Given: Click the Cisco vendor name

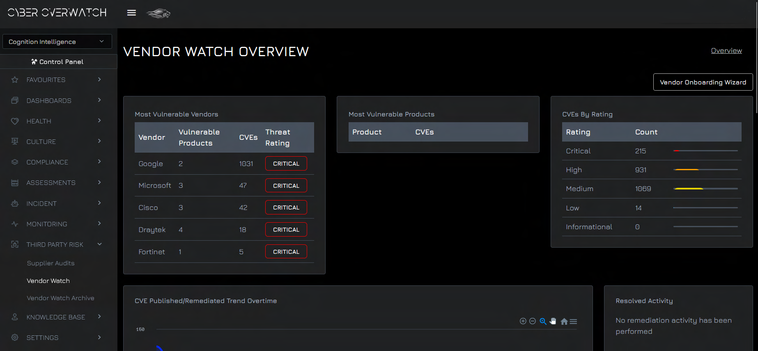Looking at the screenshot, I should (x=148, y=207).
